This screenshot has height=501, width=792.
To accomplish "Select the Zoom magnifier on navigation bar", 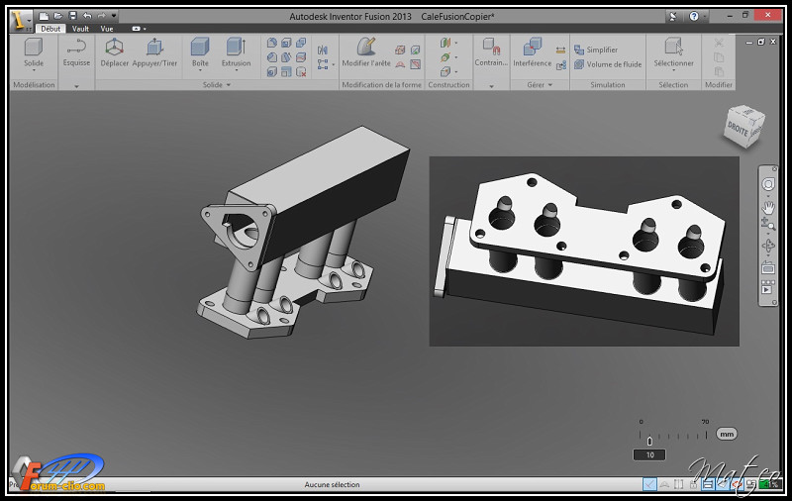I will click(x=768, y=224).
